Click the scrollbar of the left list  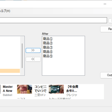click(x=22, y=56)
